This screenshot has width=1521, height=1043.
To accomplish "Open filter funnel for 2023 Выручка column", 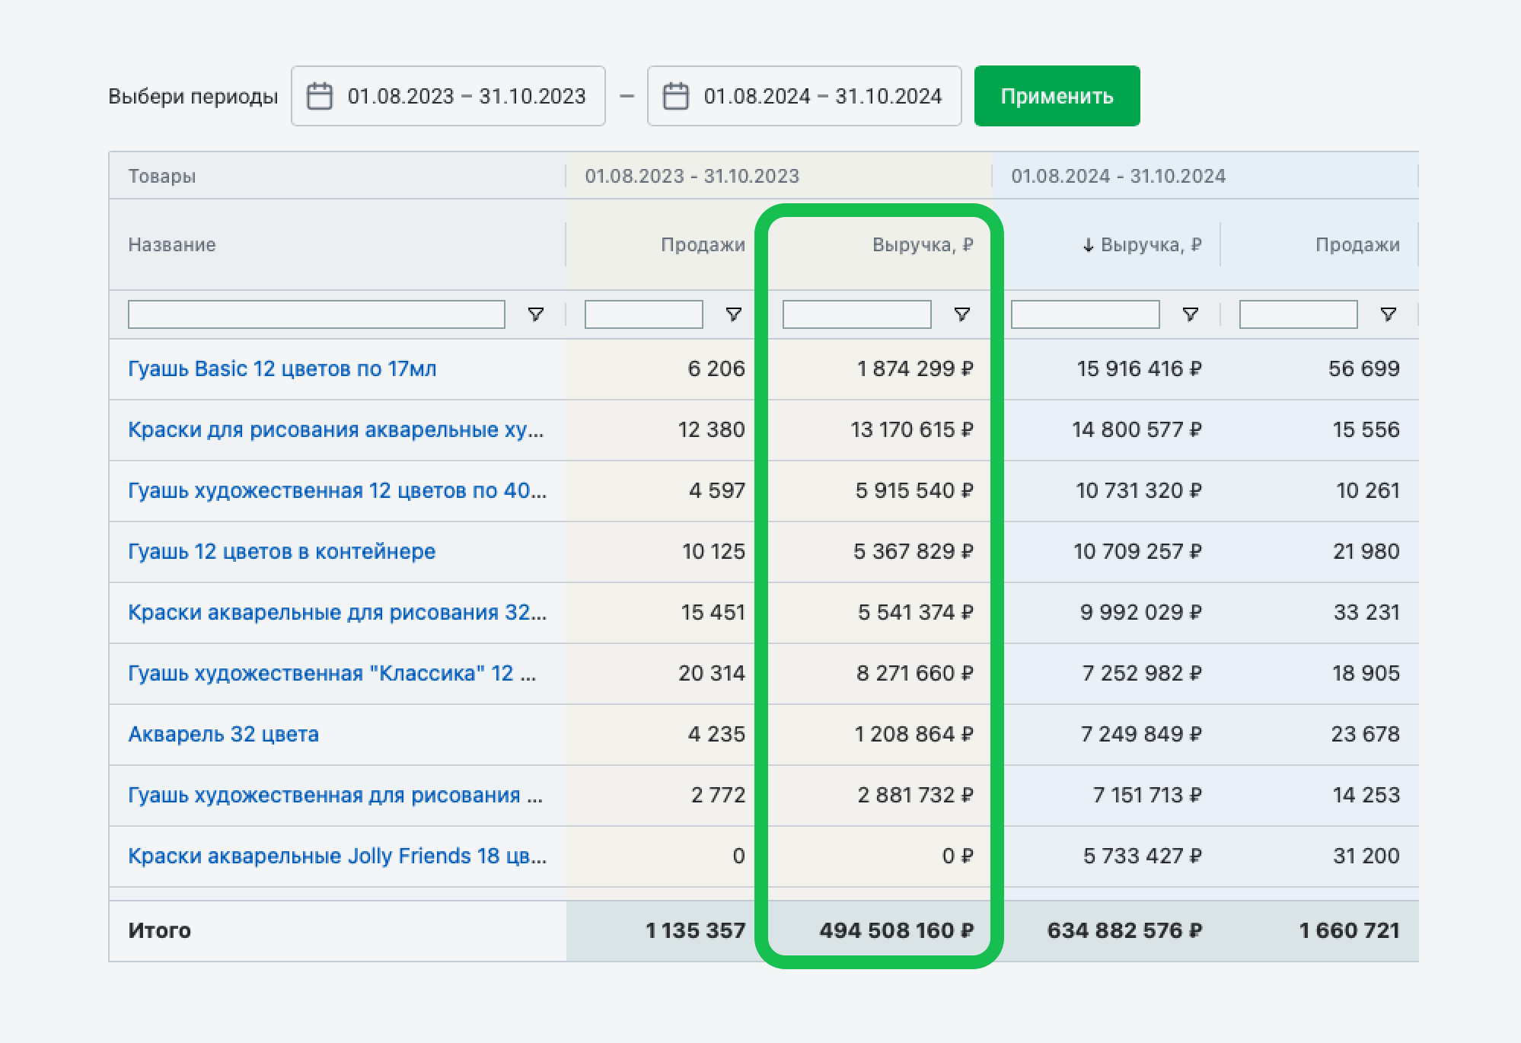I will pos(962,314).
